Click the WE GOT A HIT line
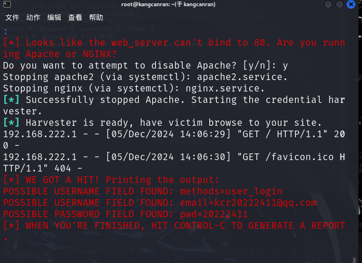The height and width of the screenshot is (263, 362). point(111,180)
